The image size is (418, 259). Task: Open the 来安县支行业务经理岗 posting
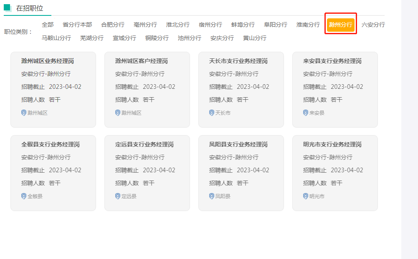coord(332,61)
